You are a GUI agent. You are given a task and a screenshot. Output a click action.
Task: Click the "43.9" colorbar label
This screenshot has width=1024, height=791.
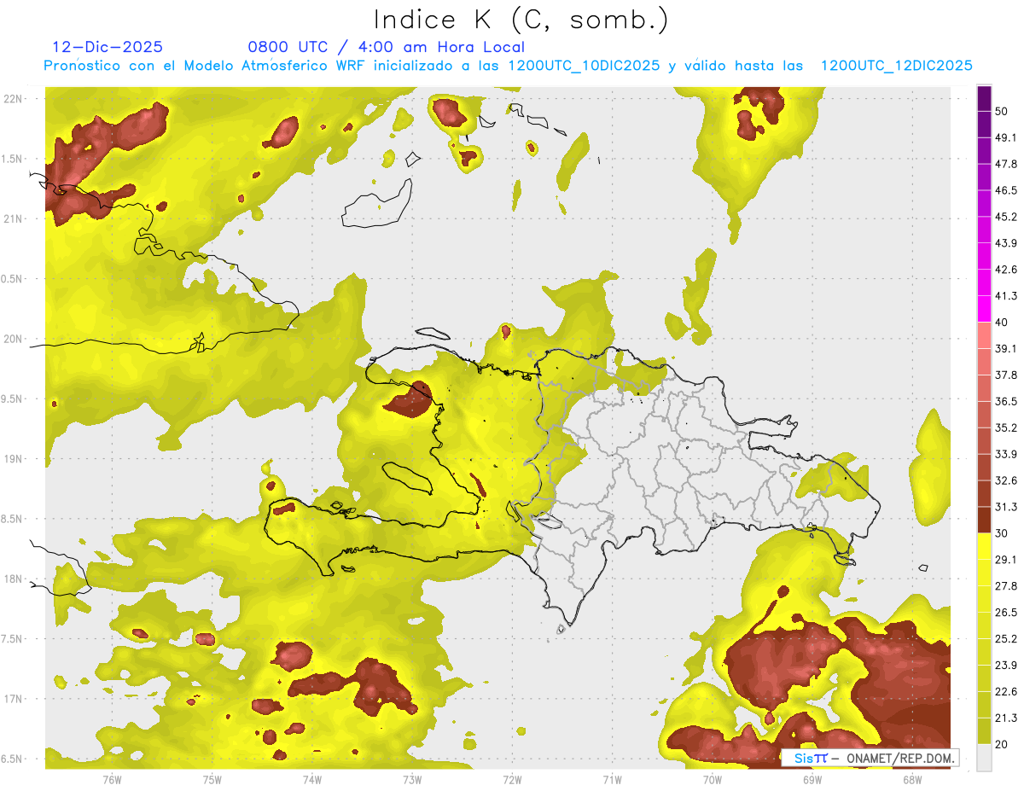pos(1006,243)
